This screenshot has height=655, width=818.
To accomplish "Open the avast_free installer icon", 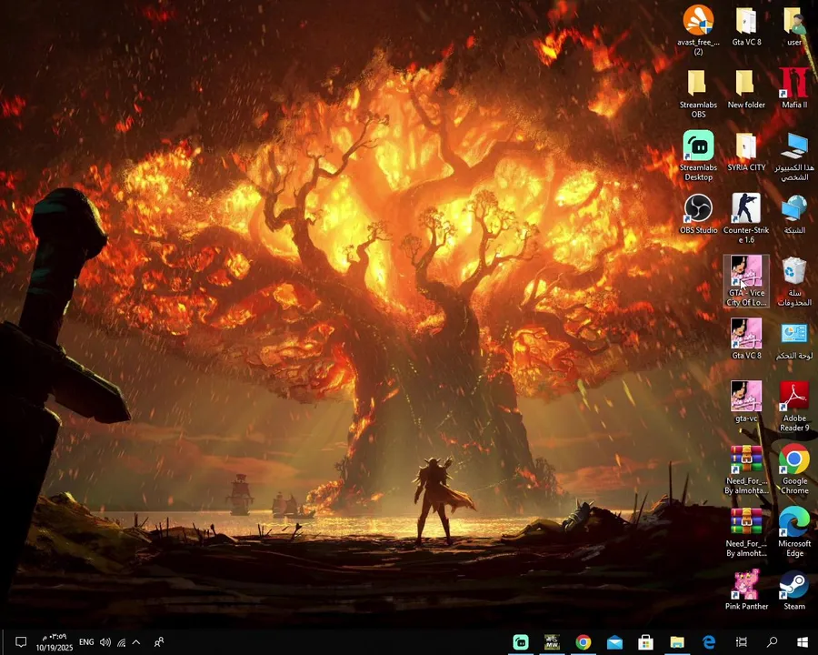I will click(698, 30).
